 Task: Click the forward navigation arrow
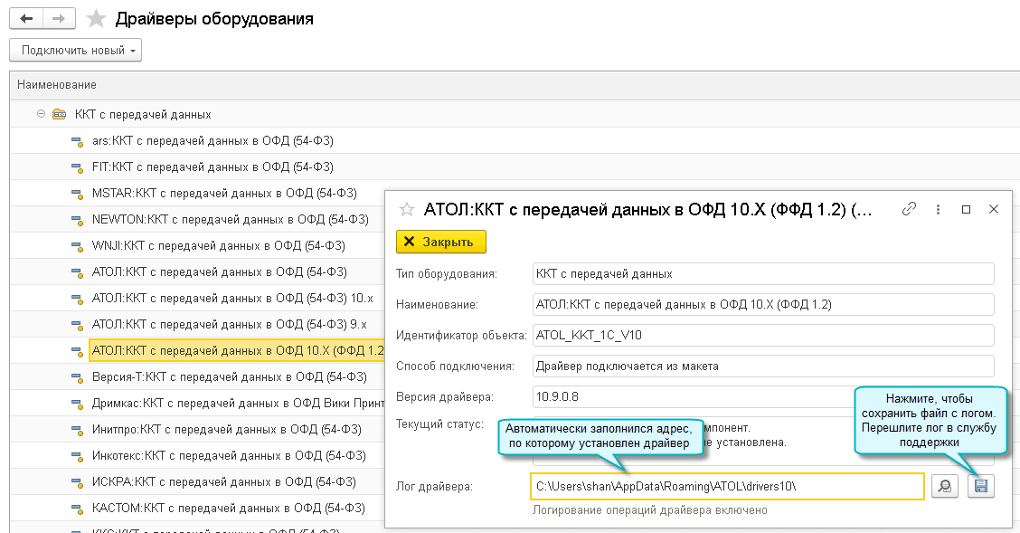[58, 18]
